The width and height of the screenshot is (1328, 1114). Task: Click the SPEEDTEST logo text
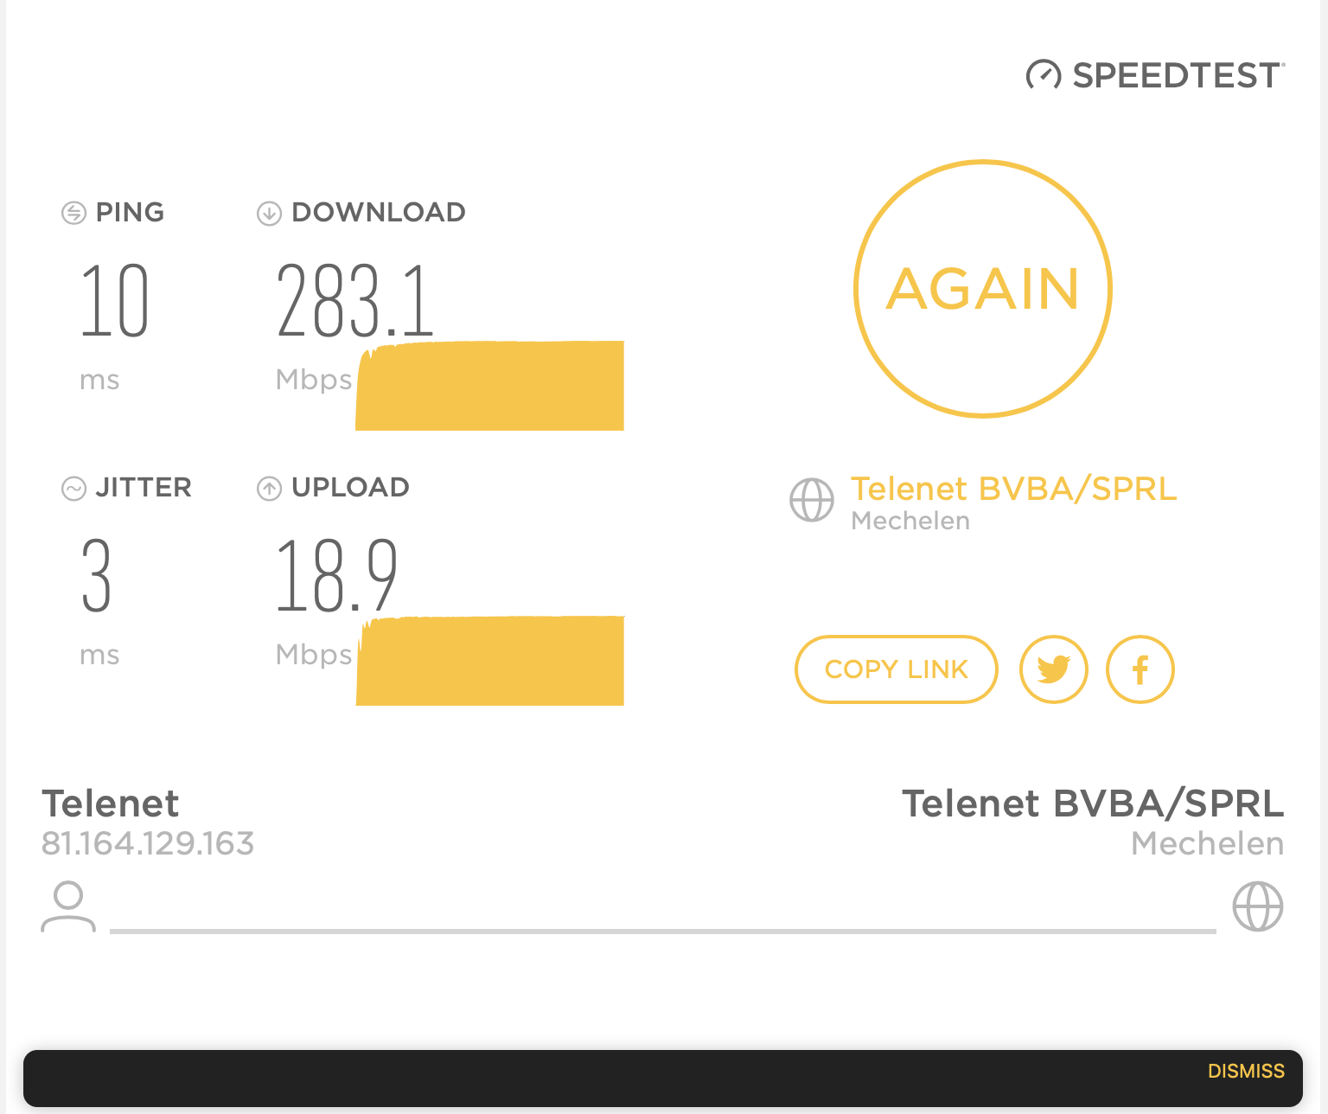(1177, 76)
